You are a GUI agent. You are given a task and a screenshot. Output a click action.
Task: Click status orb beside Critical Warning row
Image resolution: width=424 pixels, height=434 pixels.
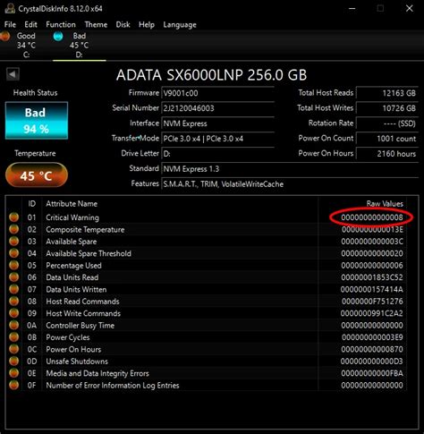pyautogui.click(x=13, y=217)
